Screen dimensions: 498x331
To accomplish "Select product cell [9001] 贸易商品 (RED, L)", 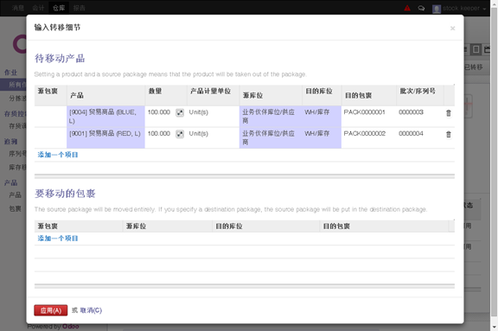I will click(x=105, y=137).
